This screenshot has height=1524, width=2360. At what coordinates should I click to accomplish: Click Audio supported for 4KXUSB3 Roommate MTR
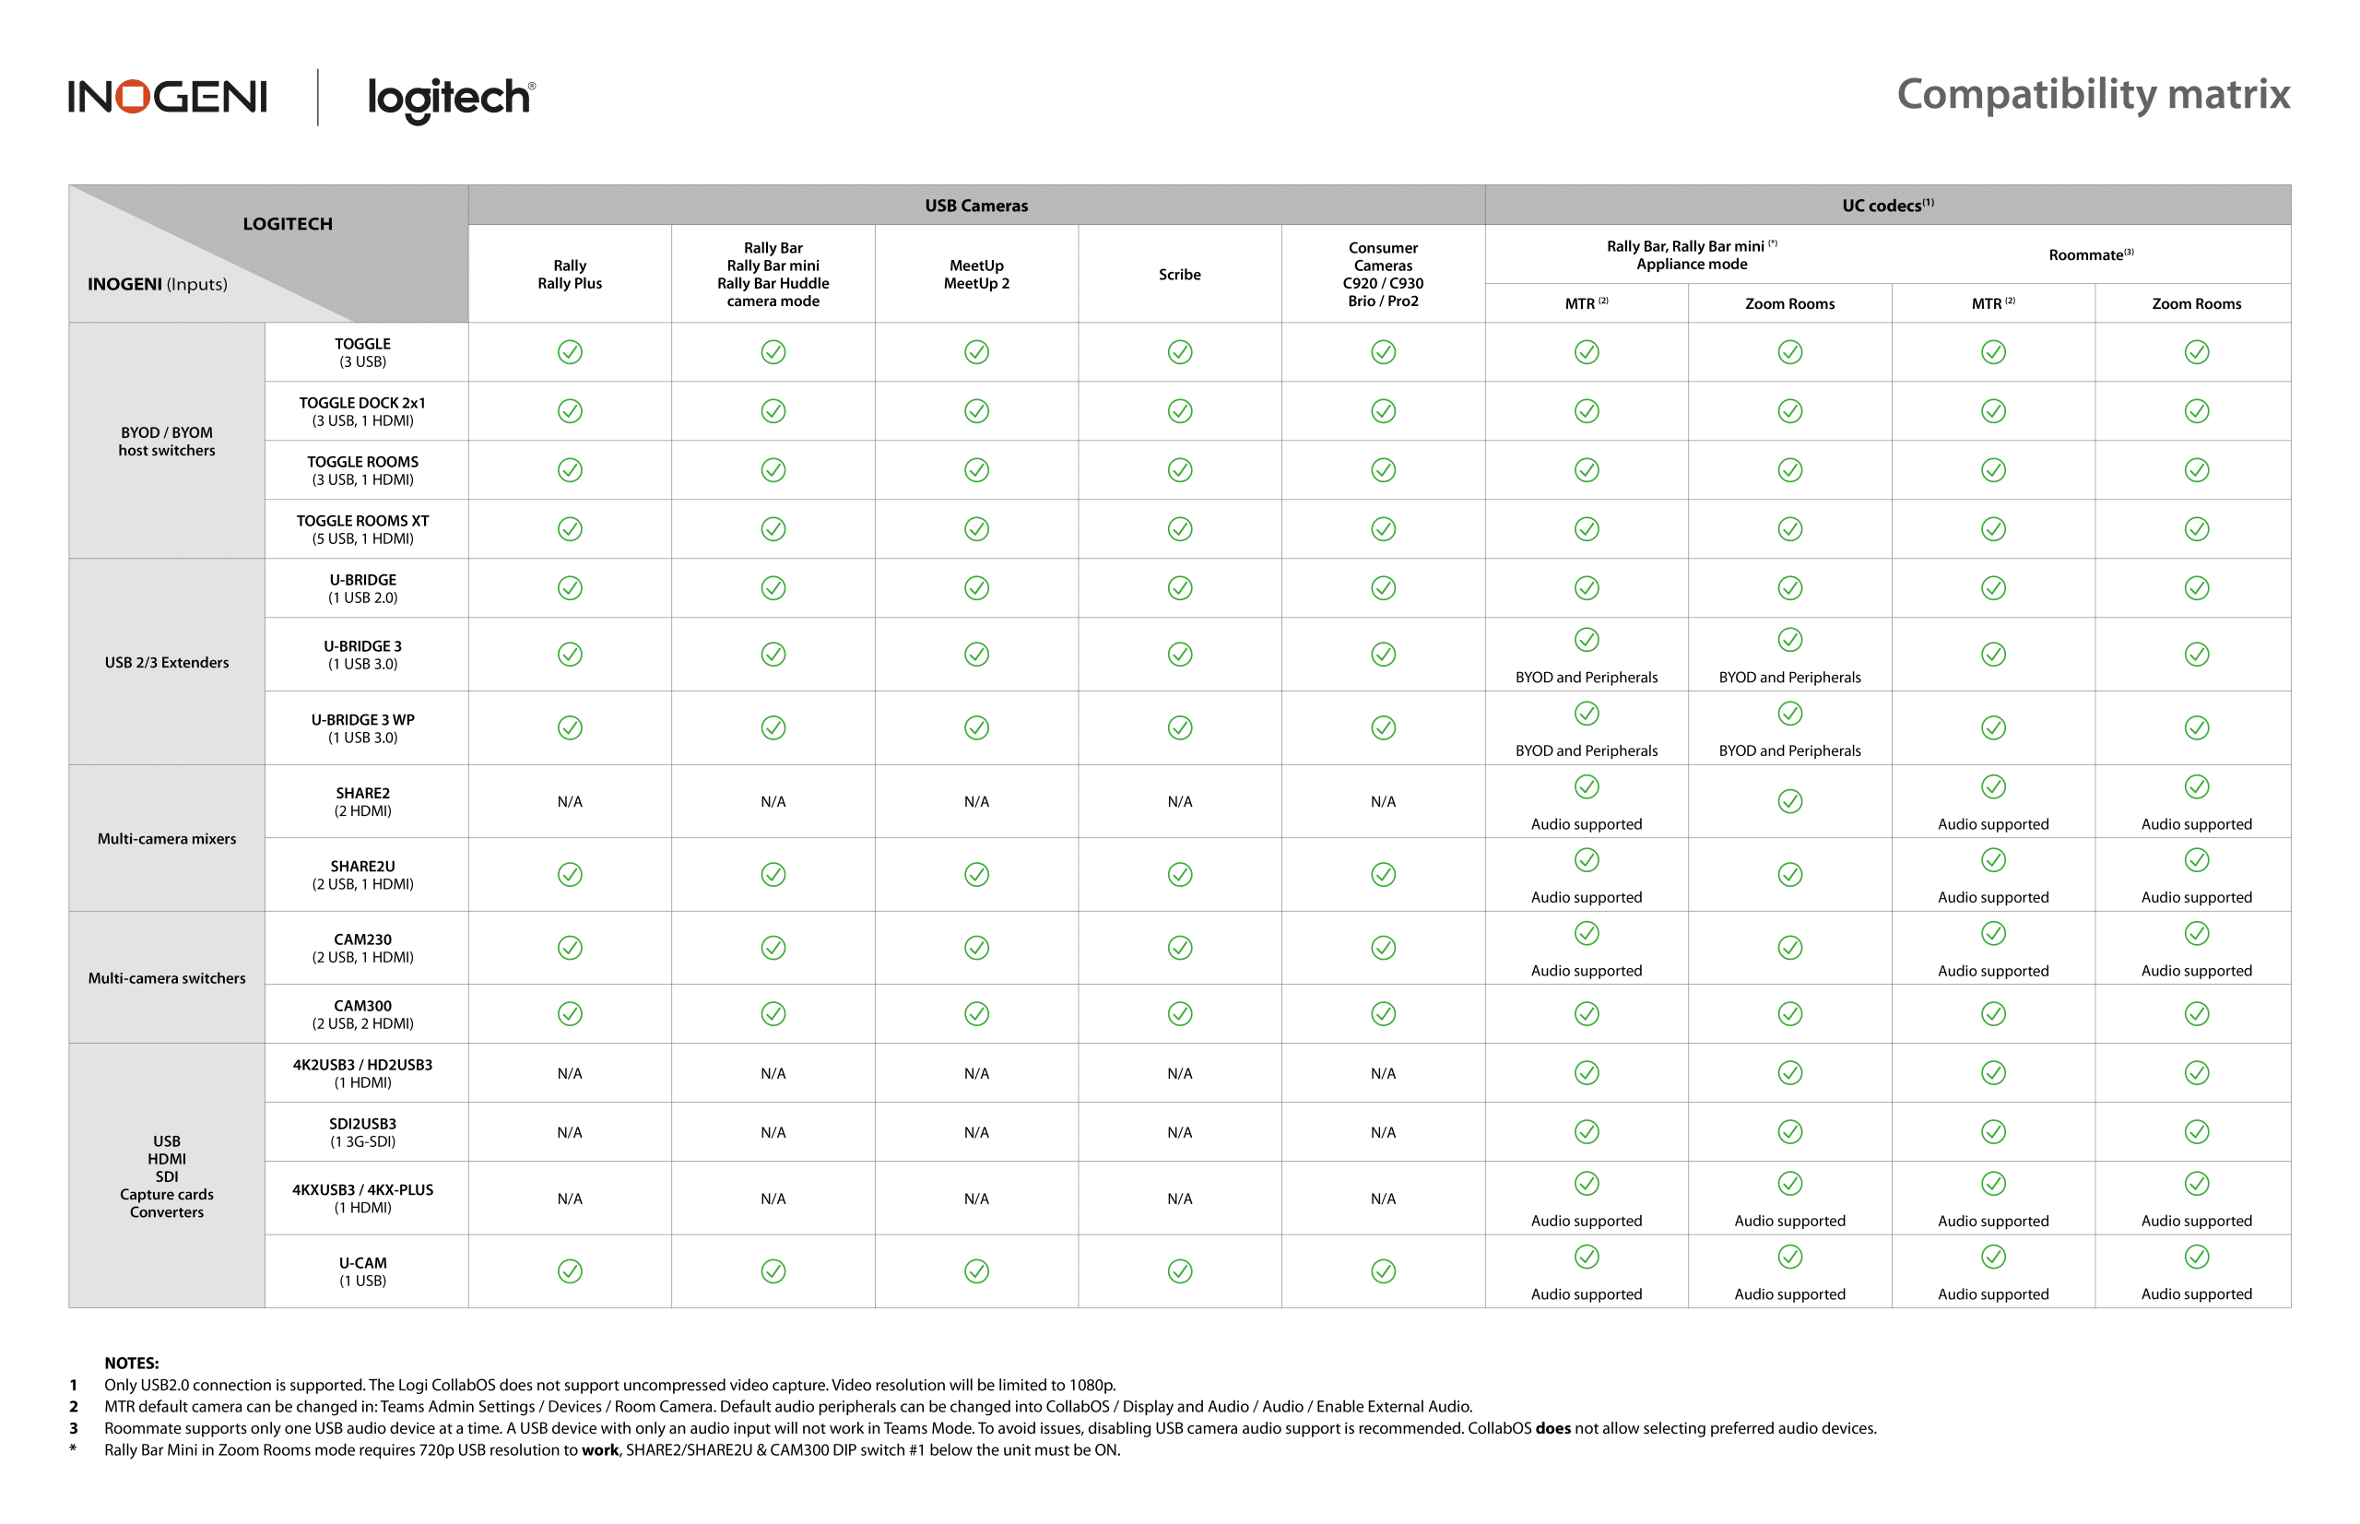point(1993,1220)
